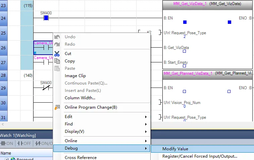Open the Online submenu
The image size is (254, 160).
pyautogui.click(x=102, y=141)
